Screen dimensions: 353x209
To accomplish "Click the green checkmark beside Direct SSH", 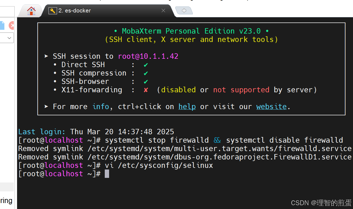I will (146, 65).
